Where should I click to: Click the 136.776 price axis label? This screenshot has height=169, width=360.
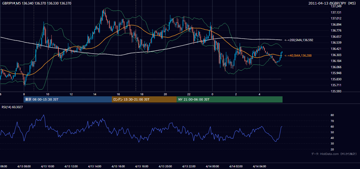336,30
